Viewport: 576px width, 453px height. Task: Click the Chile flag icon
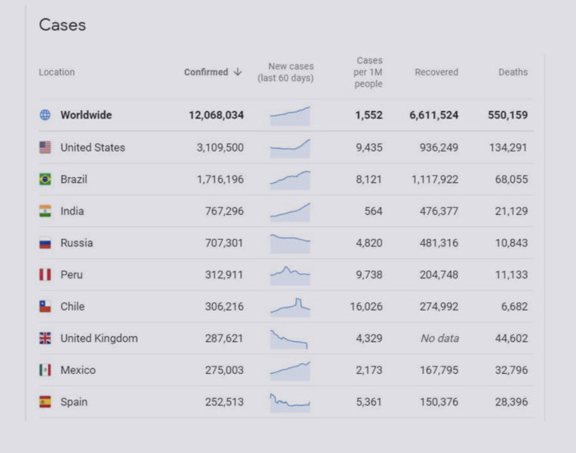coord(45,306)
